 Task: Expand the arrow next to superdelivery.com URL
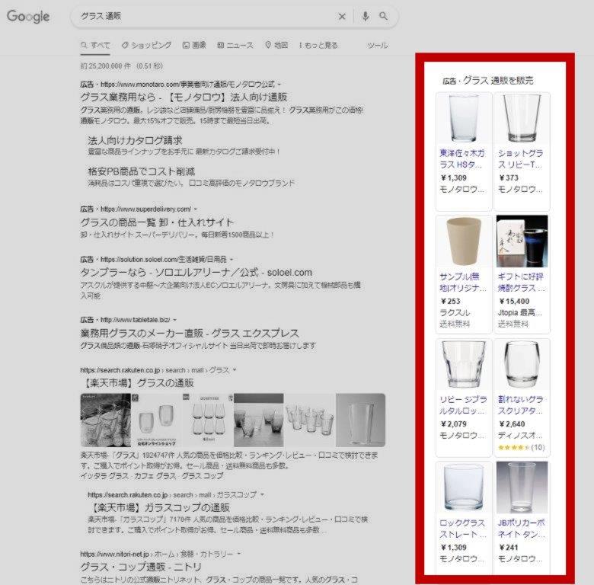(x=196, y=209)
